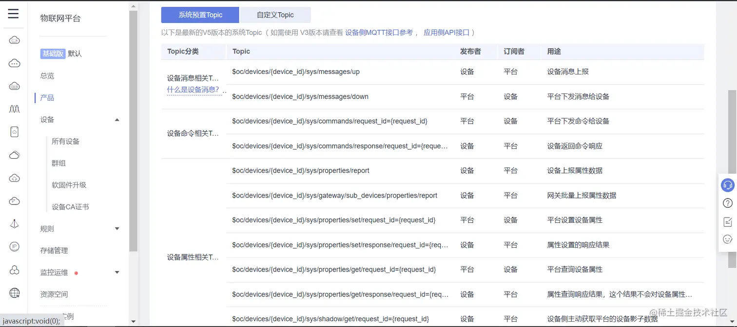Switch to 自定义Topic tab
This screenshot has height=327, width=737.
click(x=275, y=15)
